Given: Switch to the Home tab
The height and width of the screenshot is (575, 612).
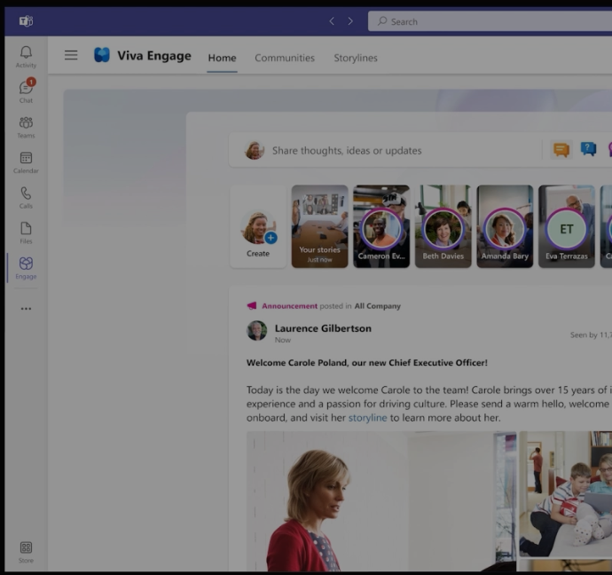Looking at the screenshot, I should [x=222, y=58].
